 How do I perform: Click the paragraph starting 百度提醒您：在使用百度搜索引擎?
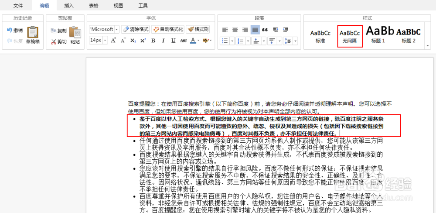pos(260,108)
